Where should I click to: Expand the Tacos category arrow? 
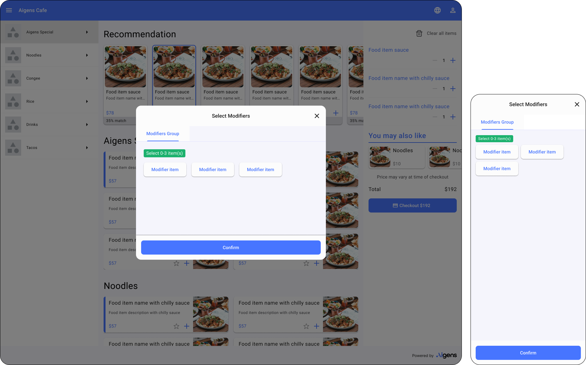[87, 148]
